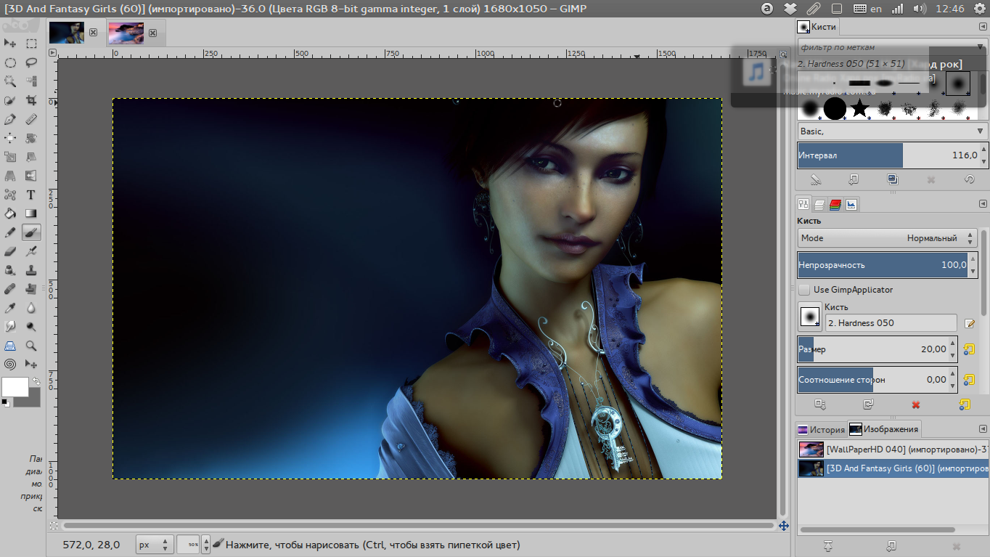This screenshot has height=557, width=990.
Task: Delete tool preset red X button
Action: pos(916,404)
